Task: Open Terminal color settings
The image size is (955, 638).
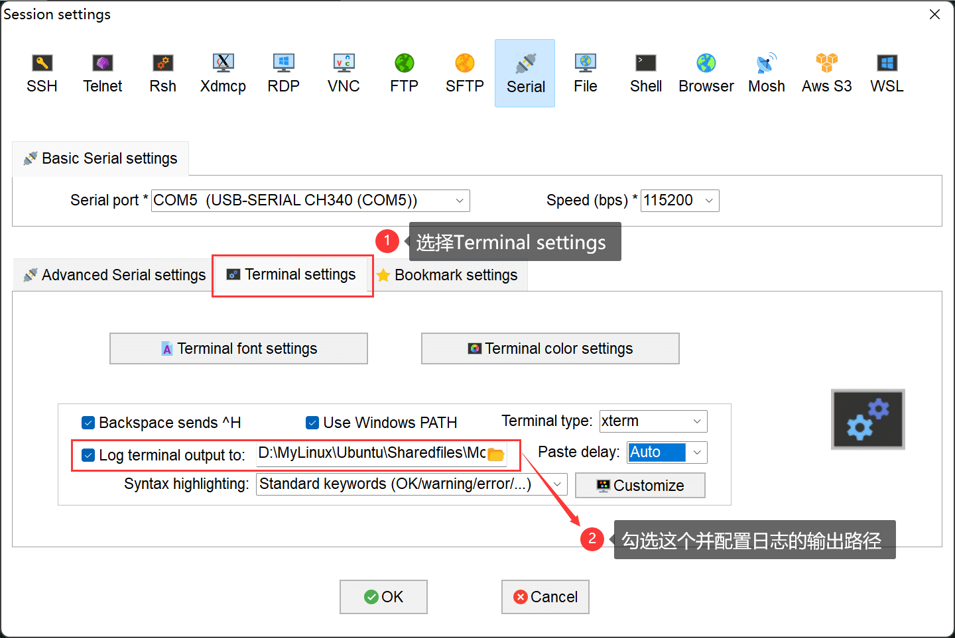Action: tap(550, 348)
